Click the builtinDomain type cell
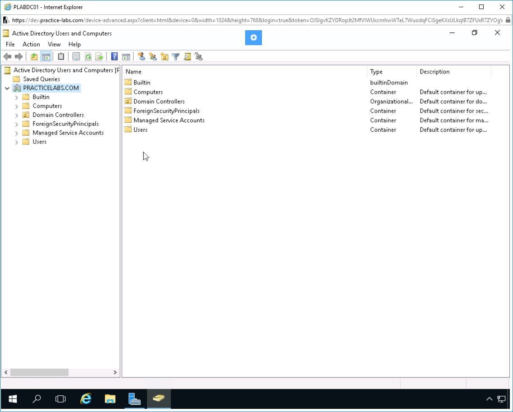 (x=389, y=83)
